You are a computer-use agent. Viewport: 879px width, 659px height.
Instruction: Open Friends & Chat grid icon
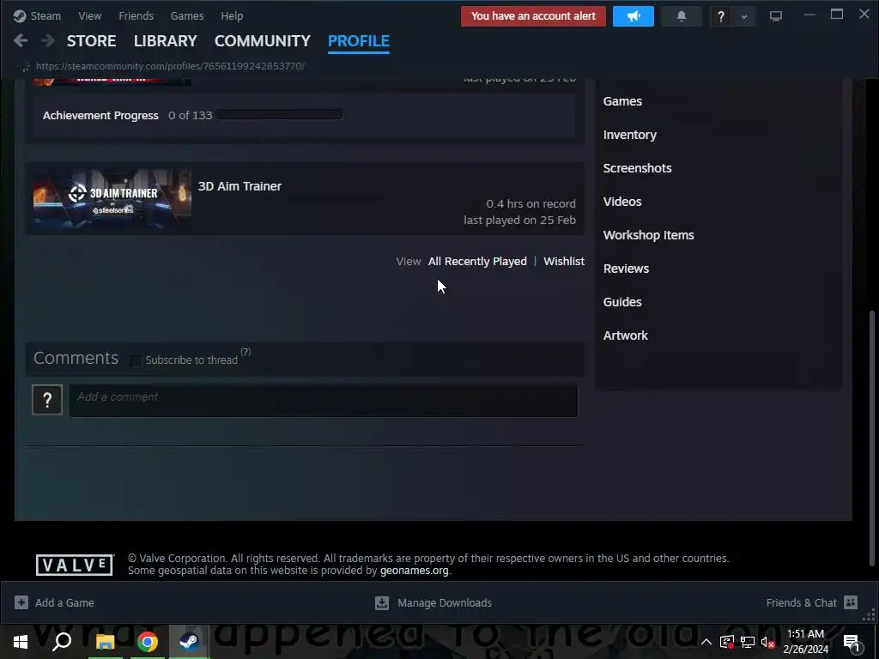851,602
